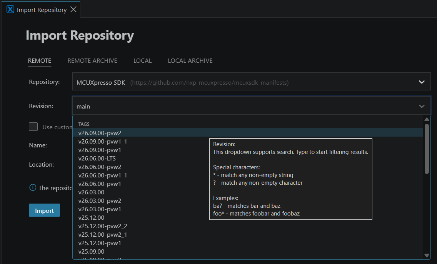
Task: Click the Import button
Action: tap(44, 210)
